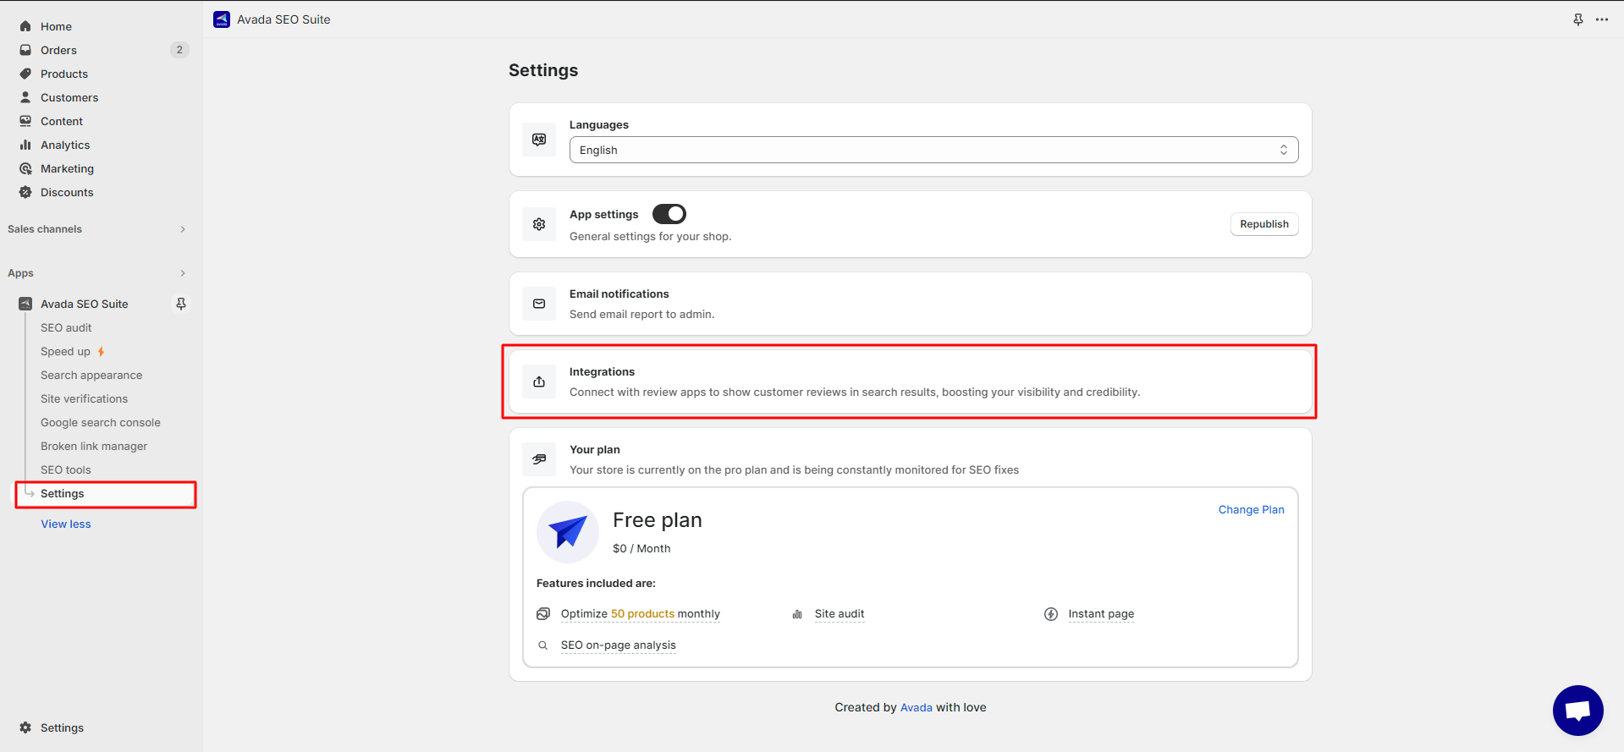The height and width of the screenshot is (752, 1624).
Task: Click the SEO on-page analysis magnifier icon
Action: tap(543, 645)
